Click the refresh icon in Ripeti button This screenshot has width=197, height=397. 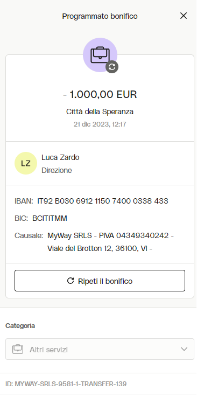pos(71,281)
